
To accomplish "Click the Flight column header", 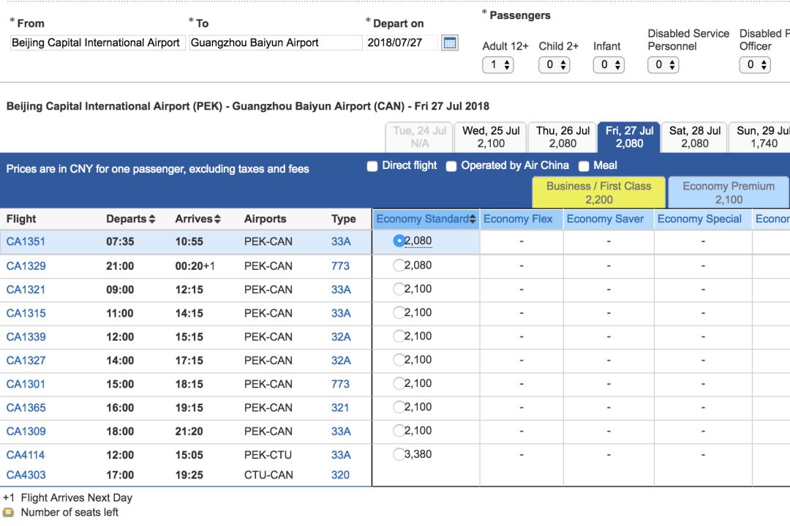I will click(21, 219).
